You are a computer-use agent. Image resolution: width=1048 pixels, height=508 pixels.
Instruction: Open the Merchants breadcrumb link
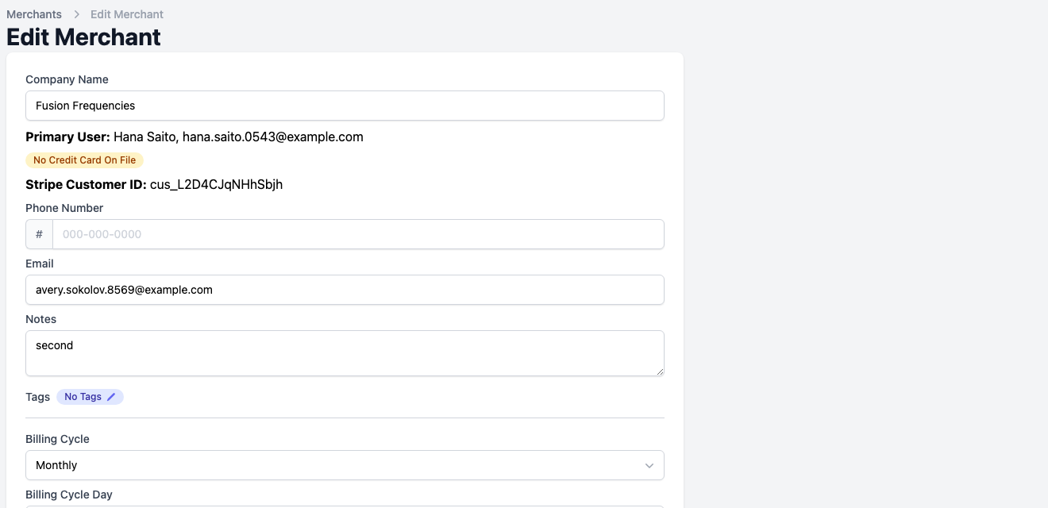(x=34, y=14)
